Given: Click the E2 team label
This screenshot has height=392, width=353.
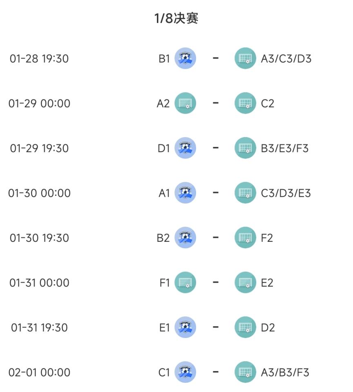Looking at the screenshot, I should [x=267, y=283].
